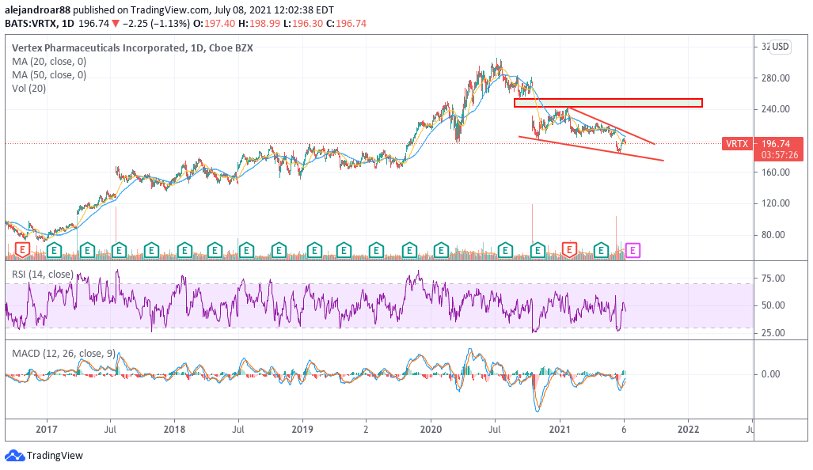This screenshot has width=813, height=470.
Task: Select the Vol (20) indicator legend
Action: 29,88
